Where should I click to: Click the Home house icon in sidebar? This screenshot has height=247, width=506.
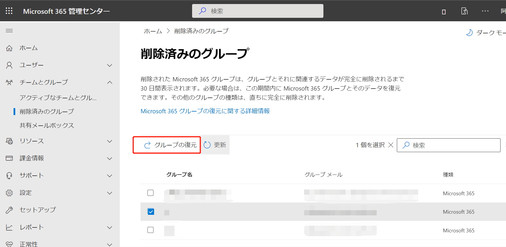(x=9, y=48)
